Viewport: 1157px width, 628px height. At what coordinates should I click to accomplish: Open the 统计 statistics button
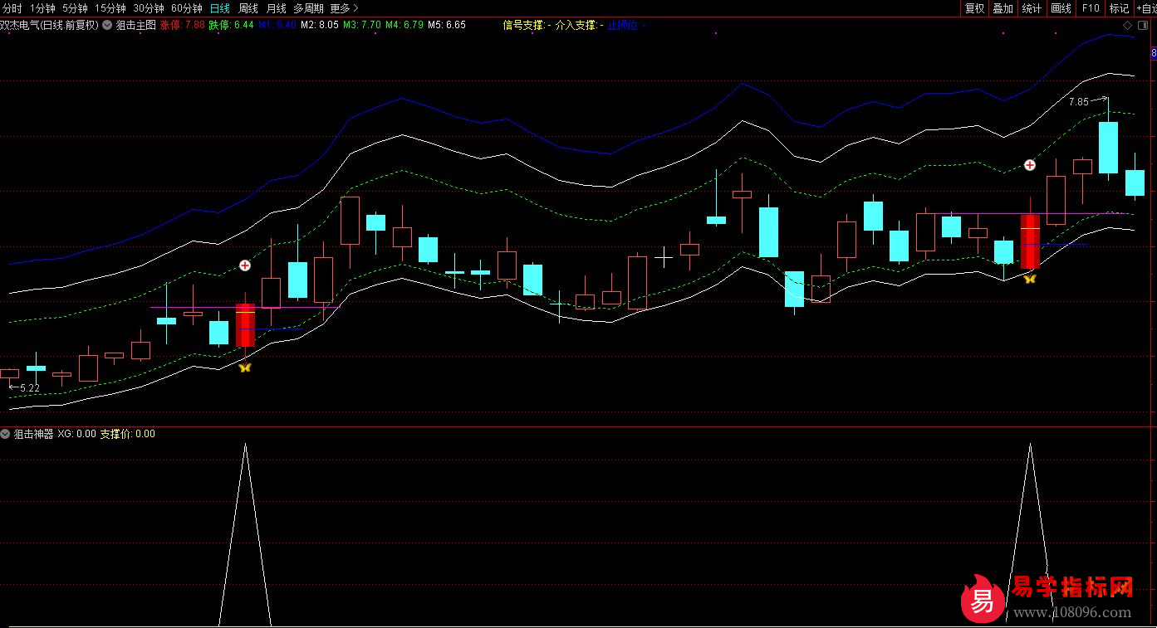[1032, 8]
